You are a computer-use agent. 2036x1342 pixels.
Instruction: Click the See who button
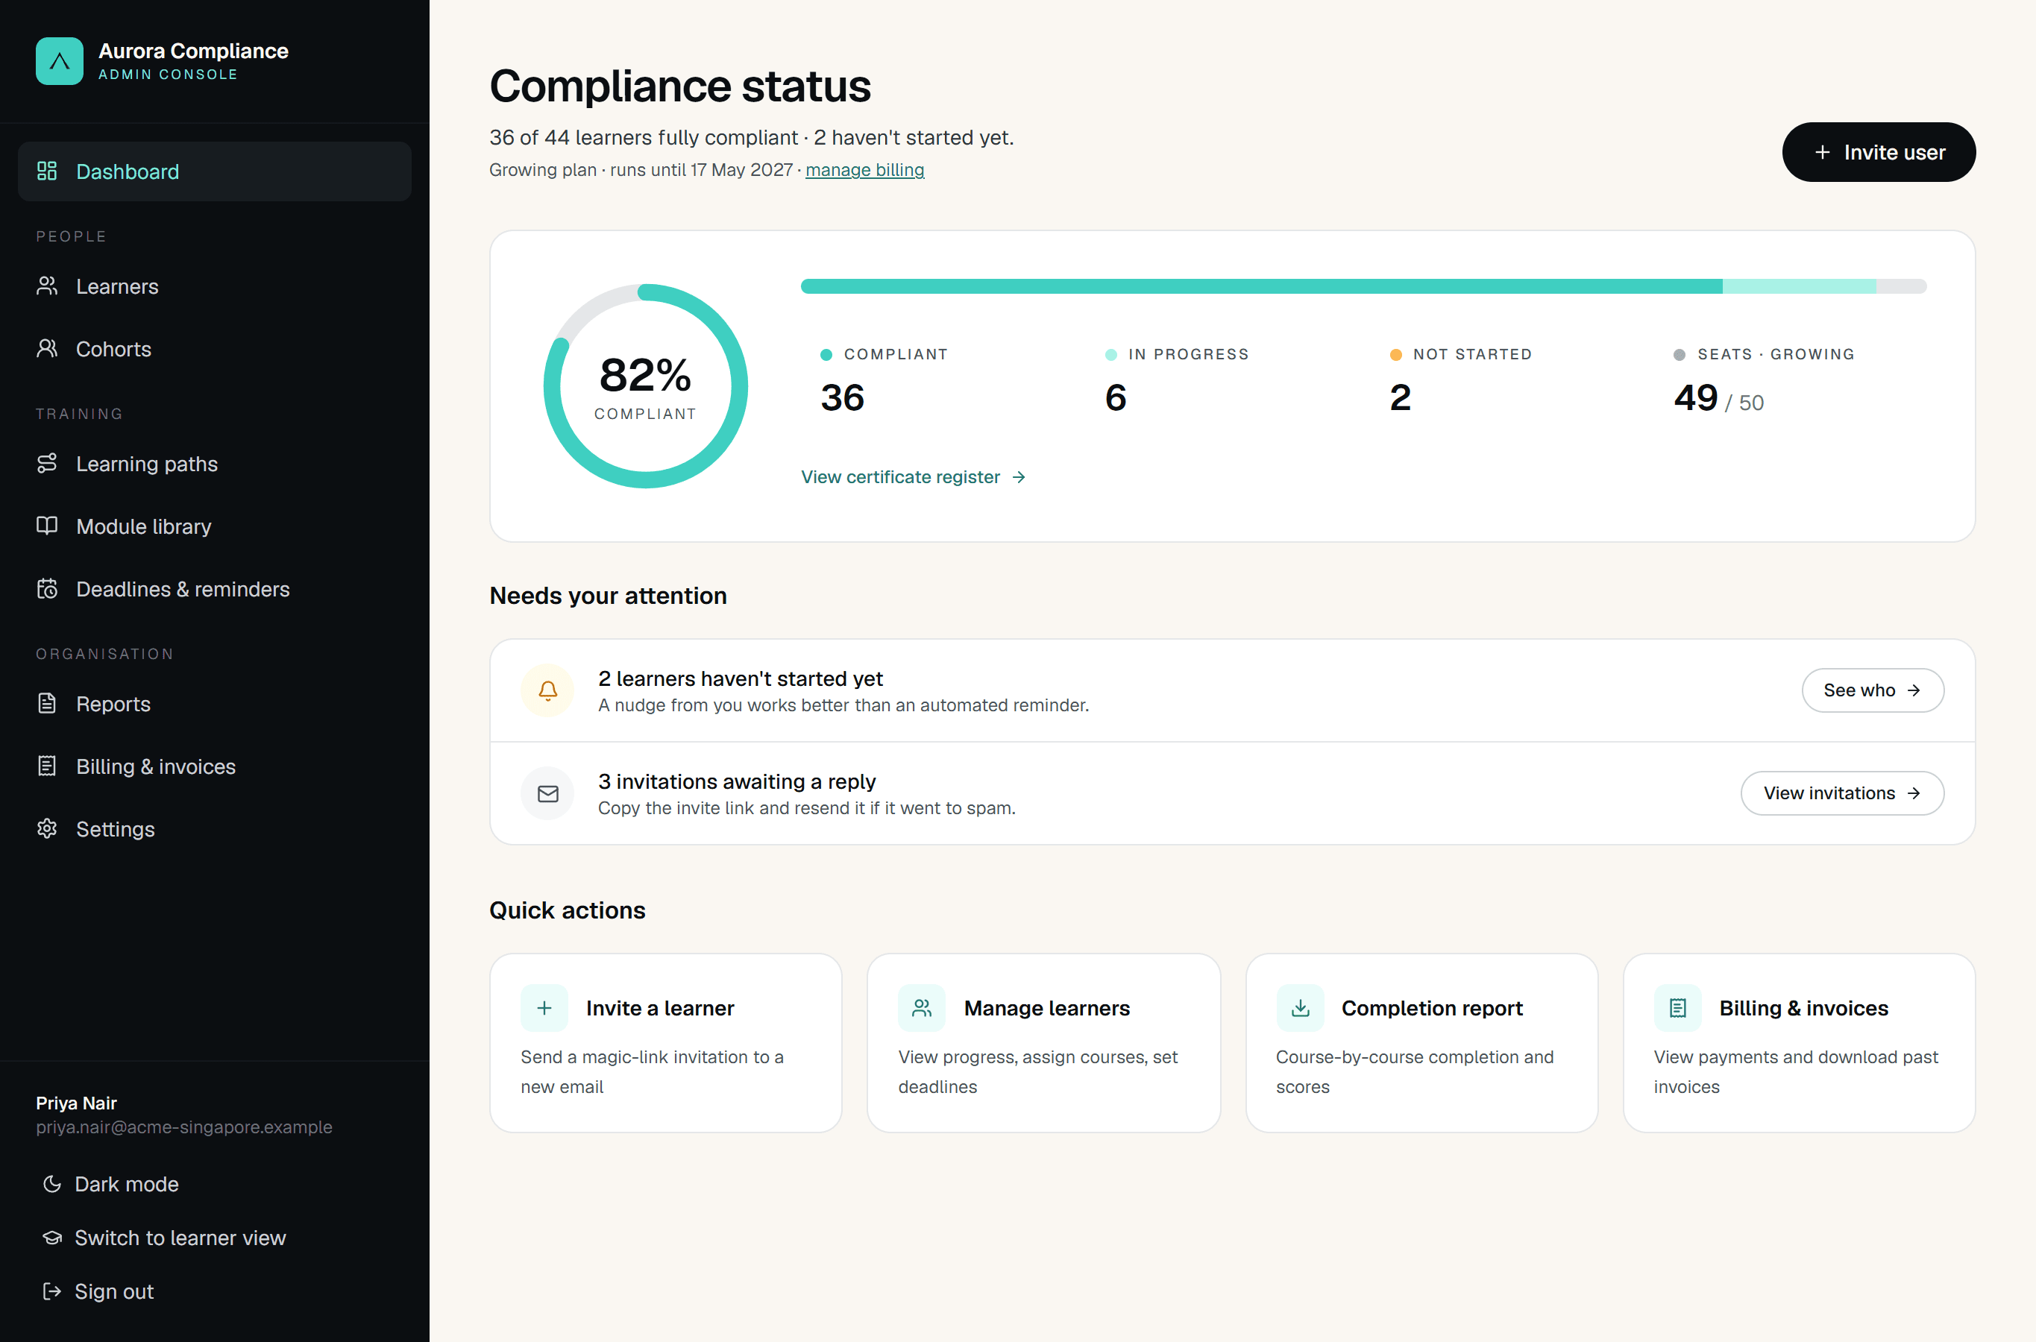tap(1873, 690)
